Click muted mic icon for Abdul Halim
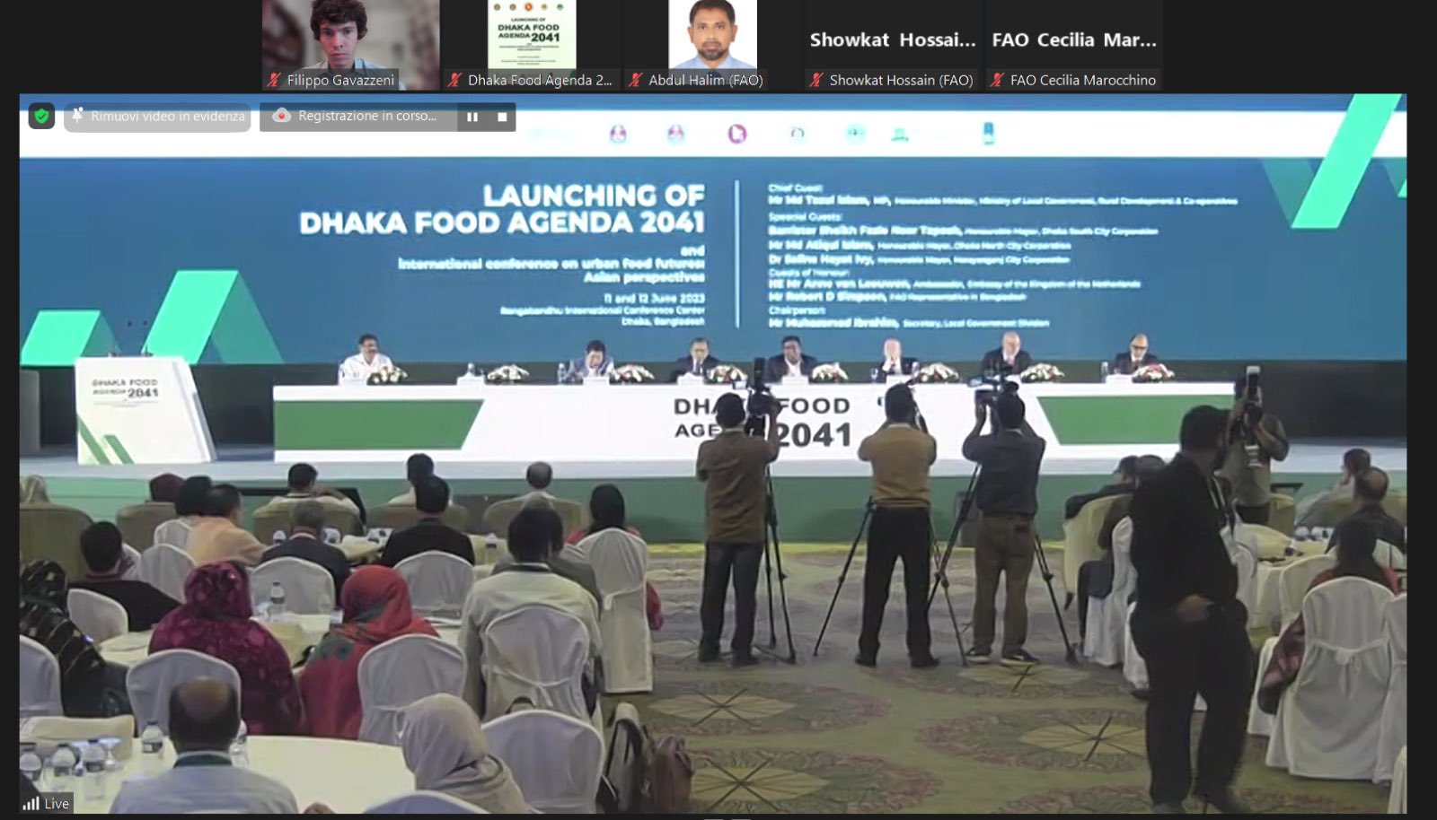Viewport: 1437px width, 820px height. click(637, 80)
